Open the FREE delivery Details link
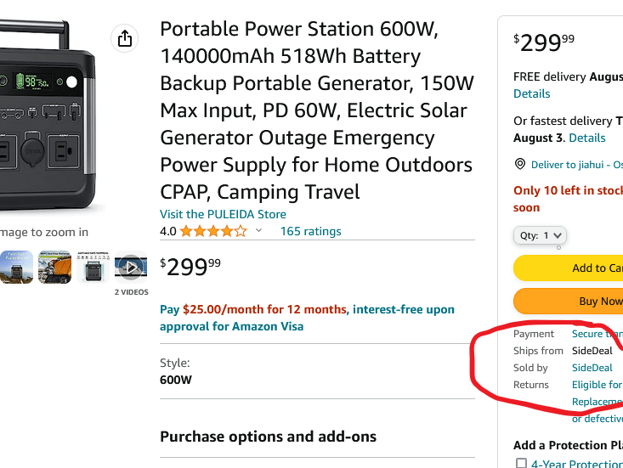The height and width of the screenshot is (468, 623). [531, 93]
